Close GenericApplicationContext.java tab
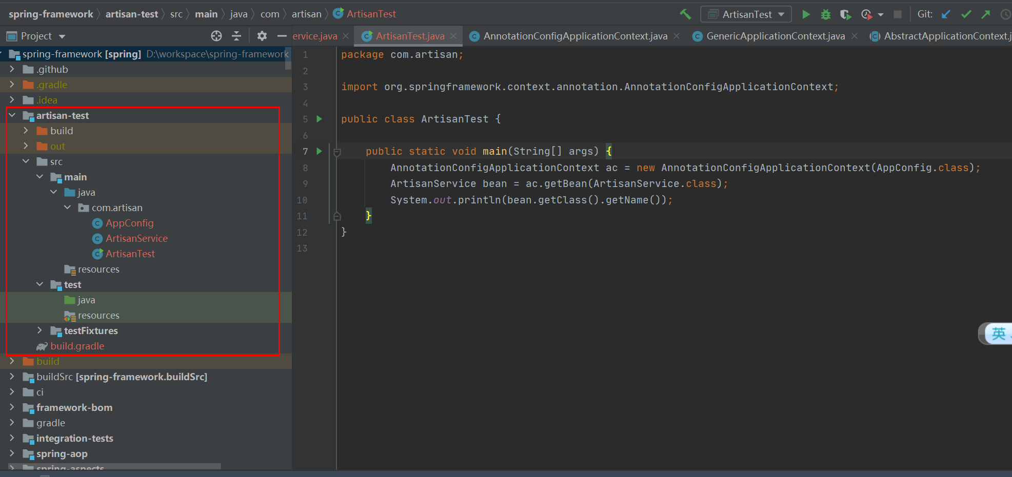 click(855, 36)
